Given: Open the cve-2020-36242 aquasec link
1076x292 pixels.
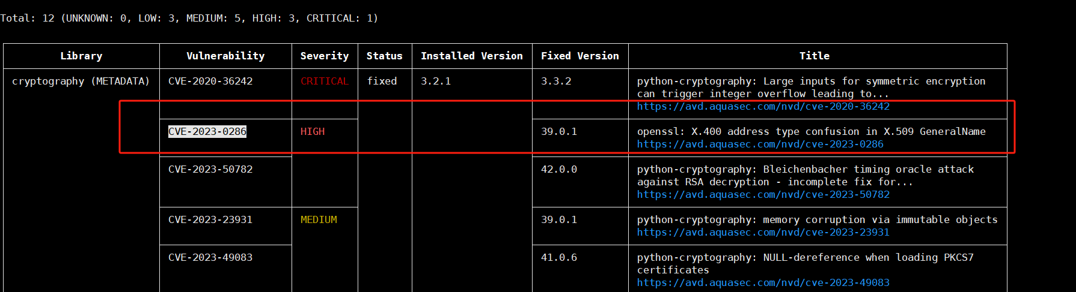Looking at the screenshot, I should pyautogui.click(x=763, y=107).
